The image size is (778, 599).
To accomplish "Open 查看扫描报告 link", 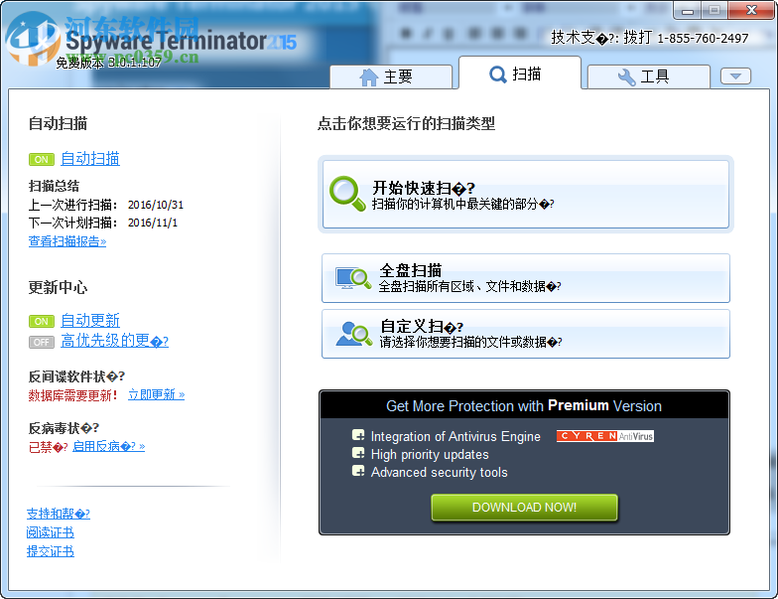I will pos(67,241).
